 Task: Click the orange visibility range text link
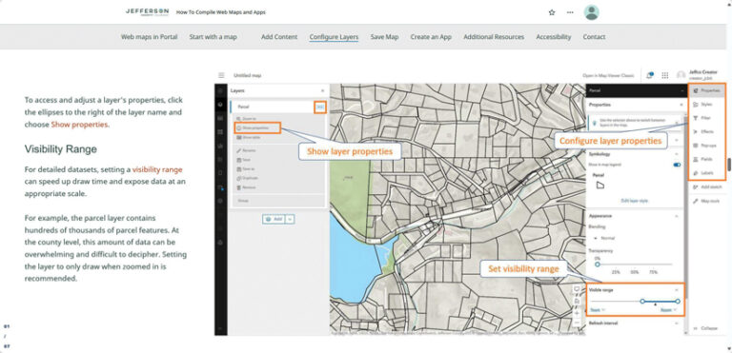pyautogui.click(x=157, y=169)
